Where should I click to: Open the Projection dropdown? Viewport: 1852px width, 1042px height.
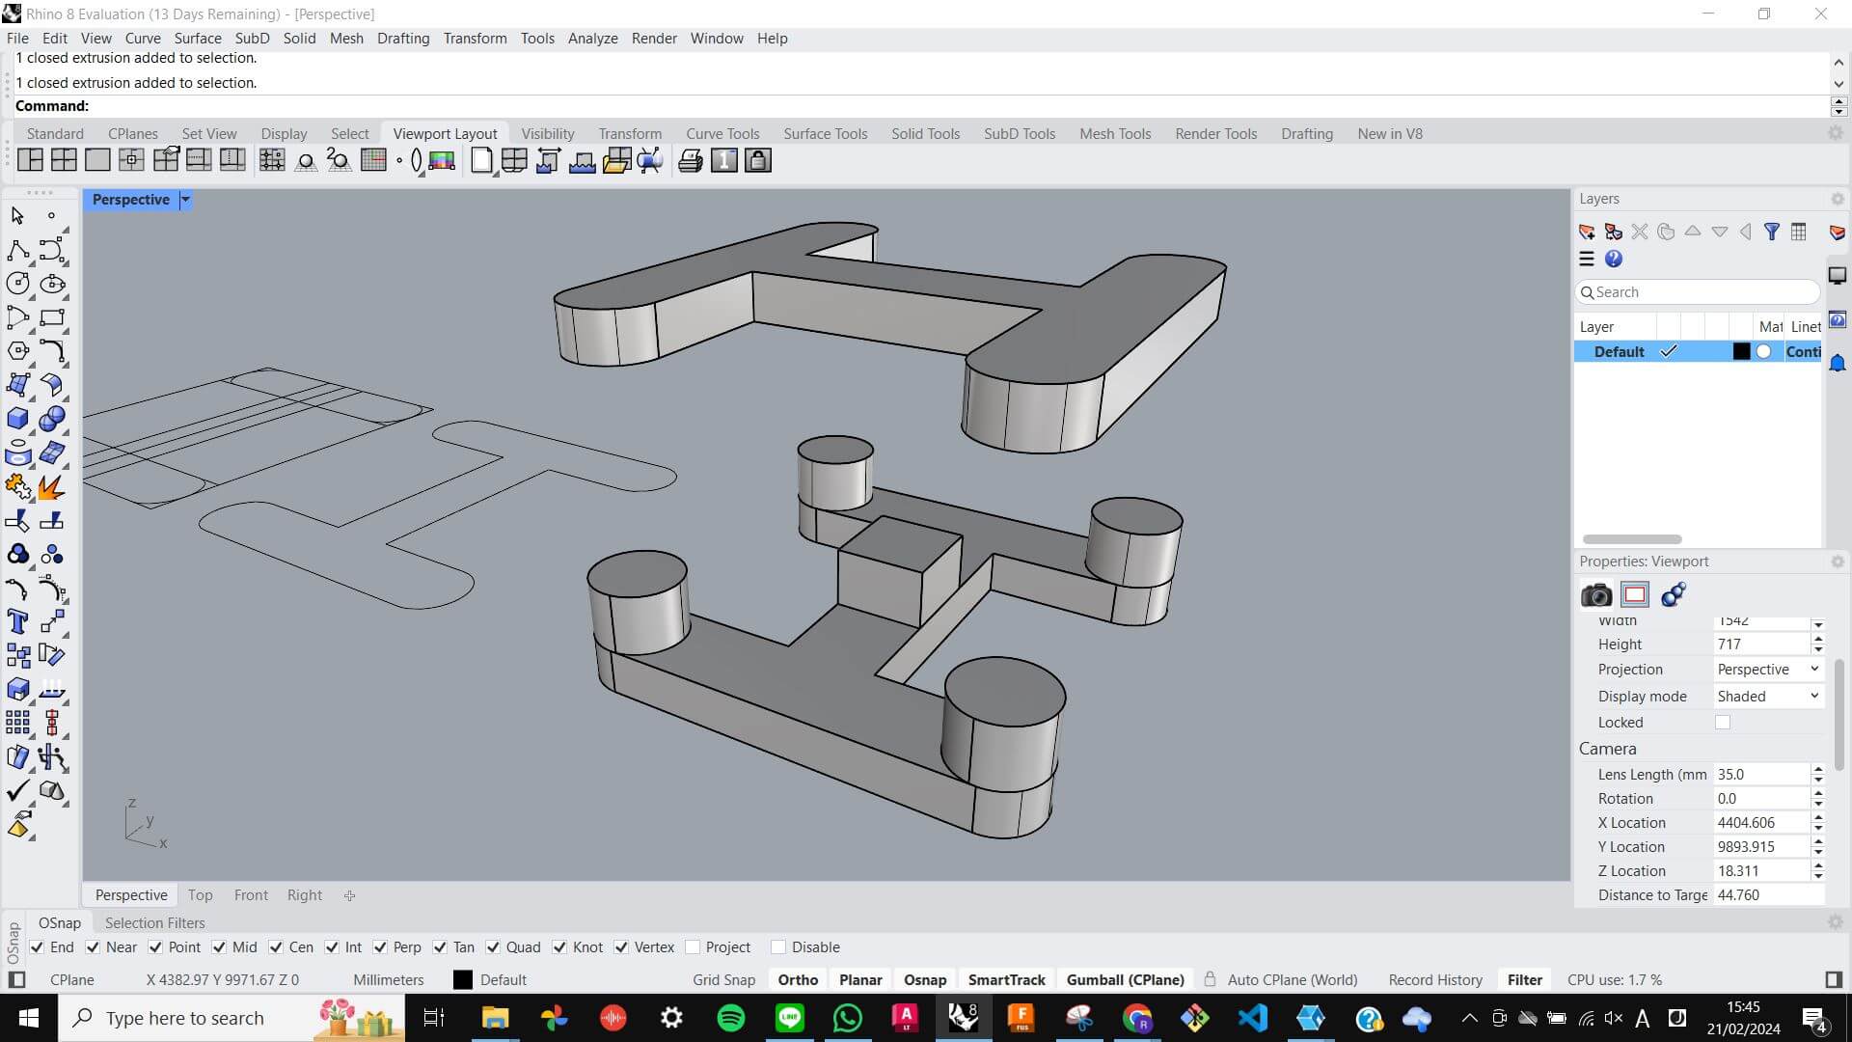tap(1768, 670)
